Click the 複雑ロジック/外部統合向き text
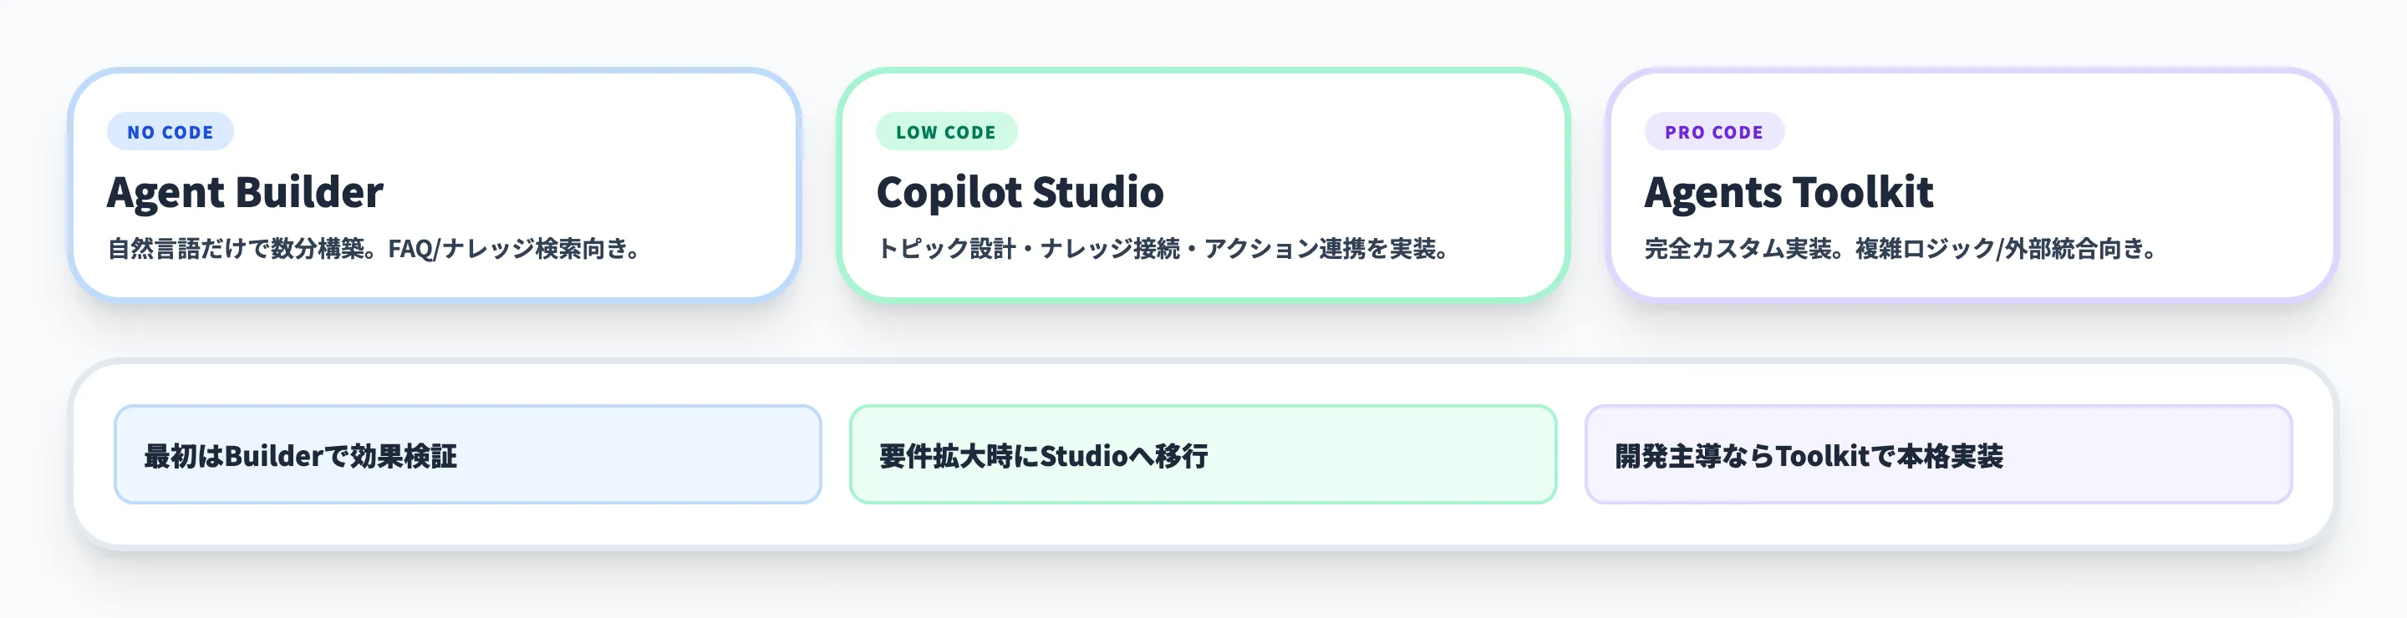The width and height of the screenshot is (2407, 618). click(2005, 249)
